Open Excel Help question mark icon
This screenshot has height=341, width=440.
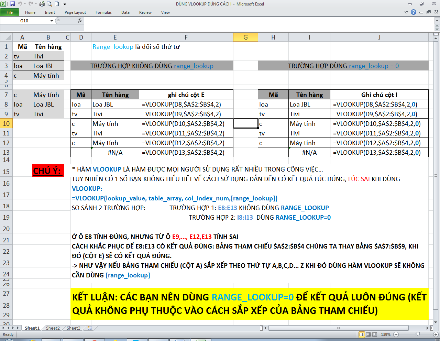[x=414, y=12]
